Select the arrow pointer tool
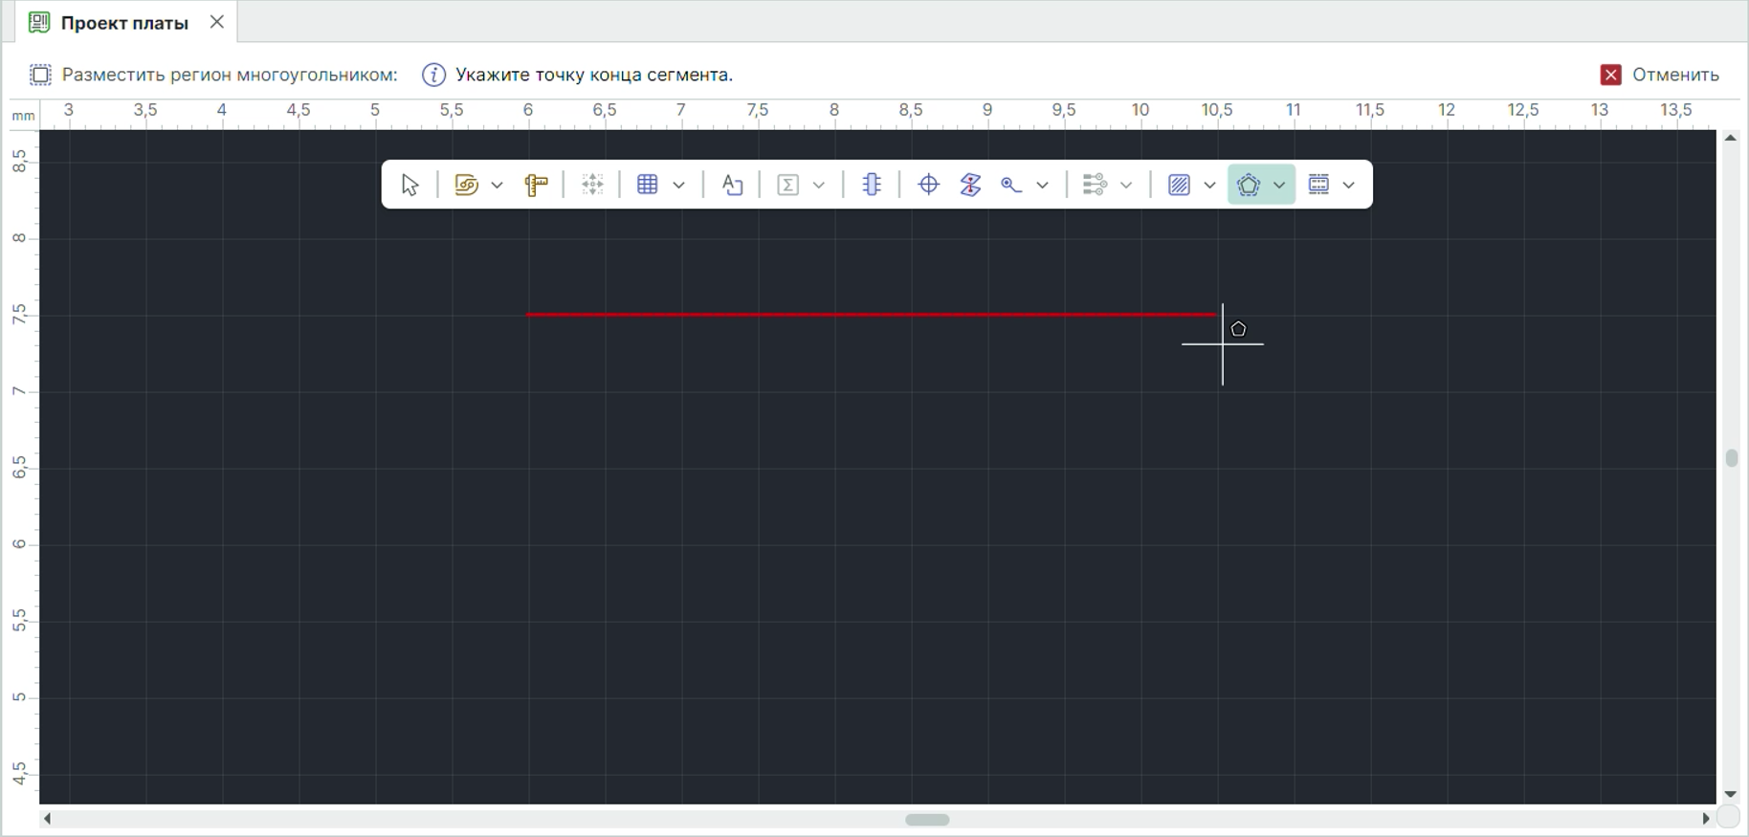This screenshot has height=837, width=1749. [x=410, y=185]
